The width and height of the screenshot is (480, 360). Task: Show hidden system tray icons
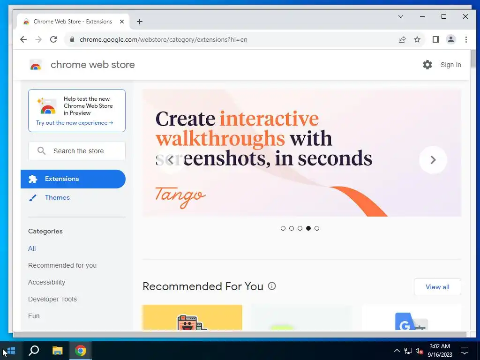pos(397,351)
